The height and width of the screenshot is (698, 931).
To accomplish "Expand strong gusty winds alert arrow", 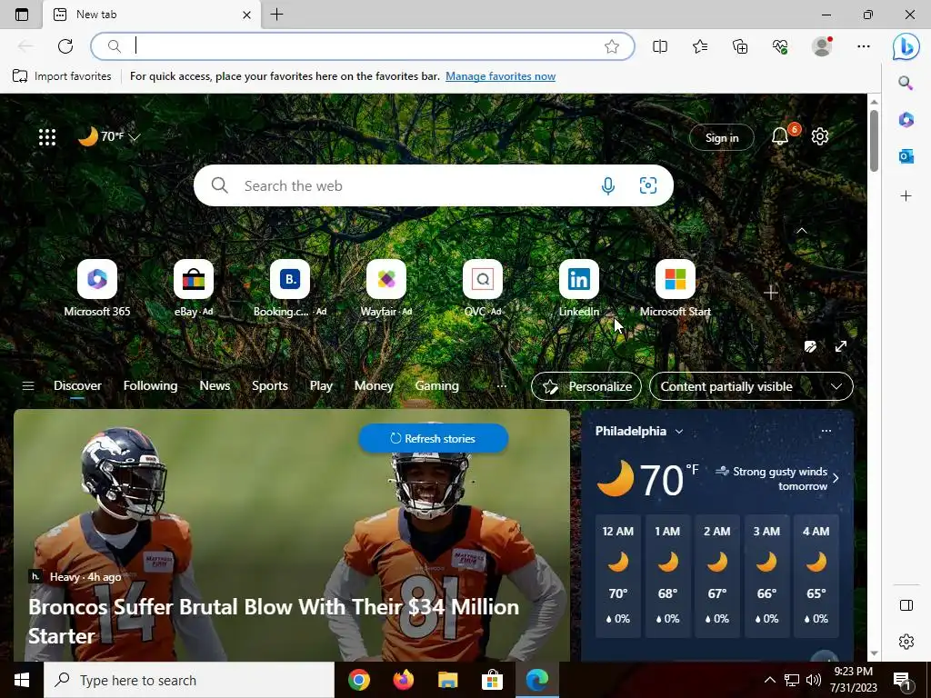I will tap(836, 478).
